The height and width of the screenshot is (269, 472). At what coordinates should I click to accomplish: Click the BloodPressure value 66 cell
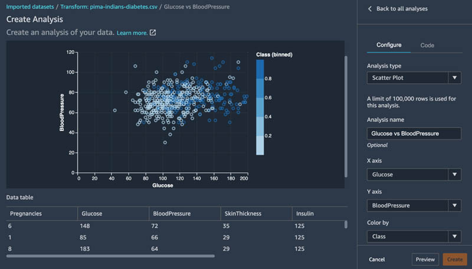click(155, 237)
